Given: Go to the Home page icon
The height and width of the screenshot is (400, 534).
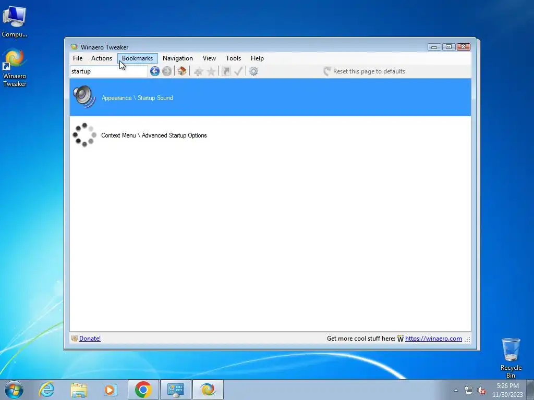Looking at the screenshot, I should tap(181, 71).
